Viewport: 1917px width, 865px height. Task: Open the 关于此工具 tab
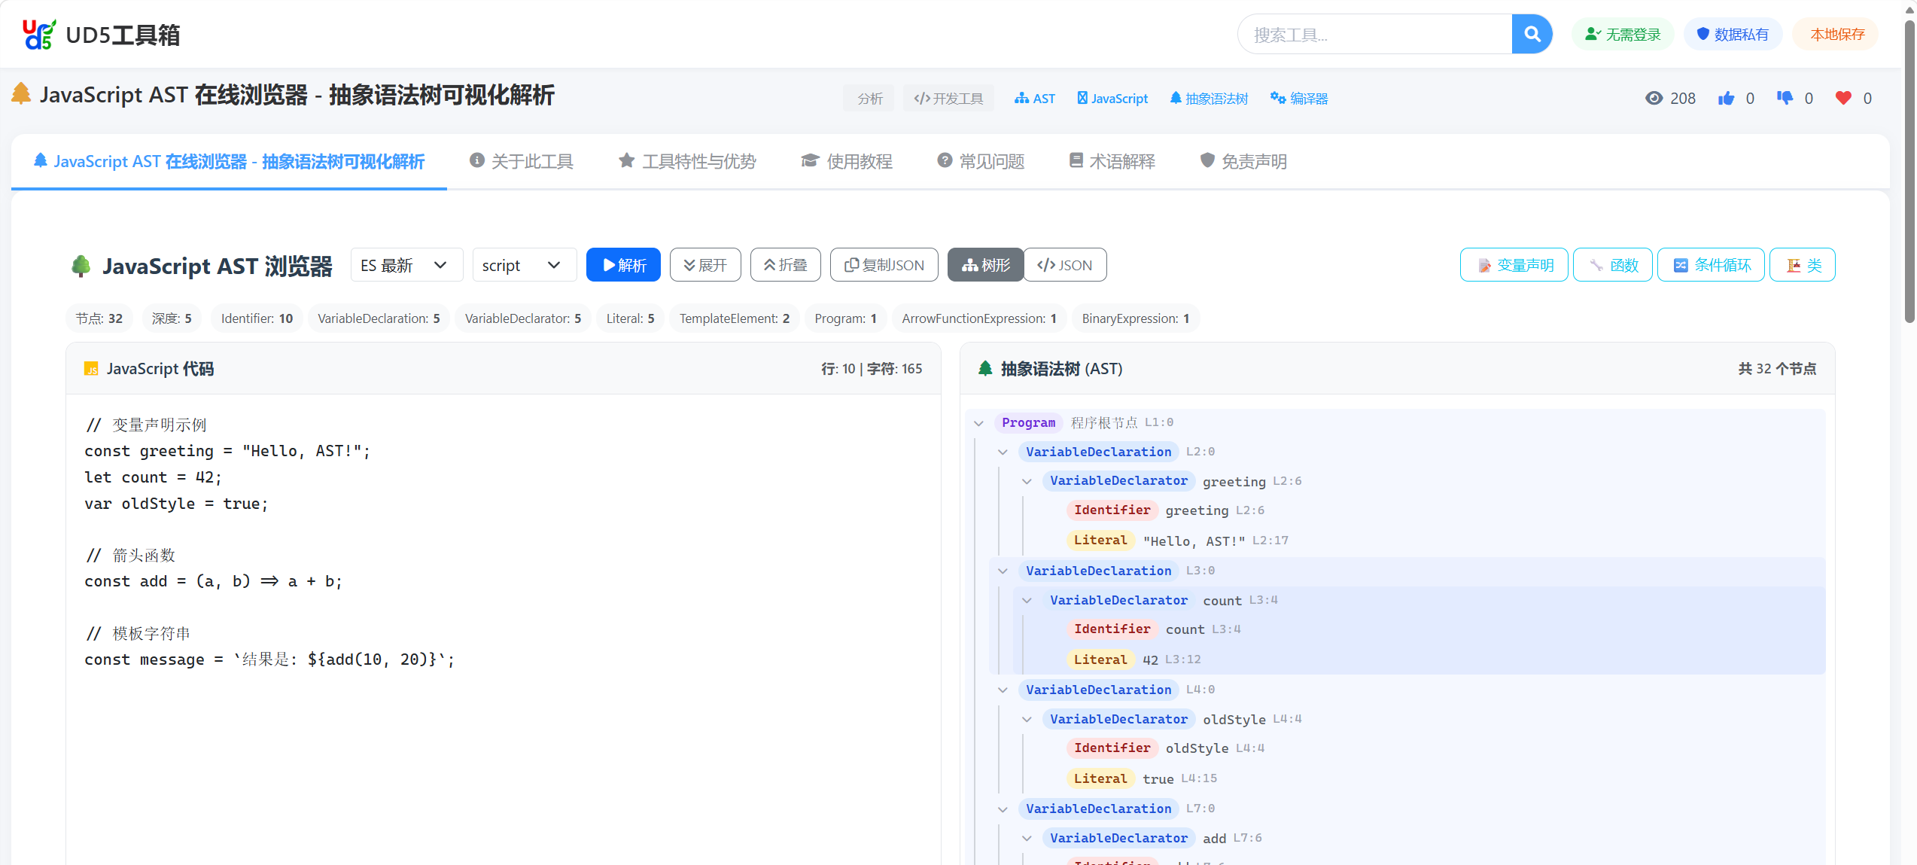(521, 161)
